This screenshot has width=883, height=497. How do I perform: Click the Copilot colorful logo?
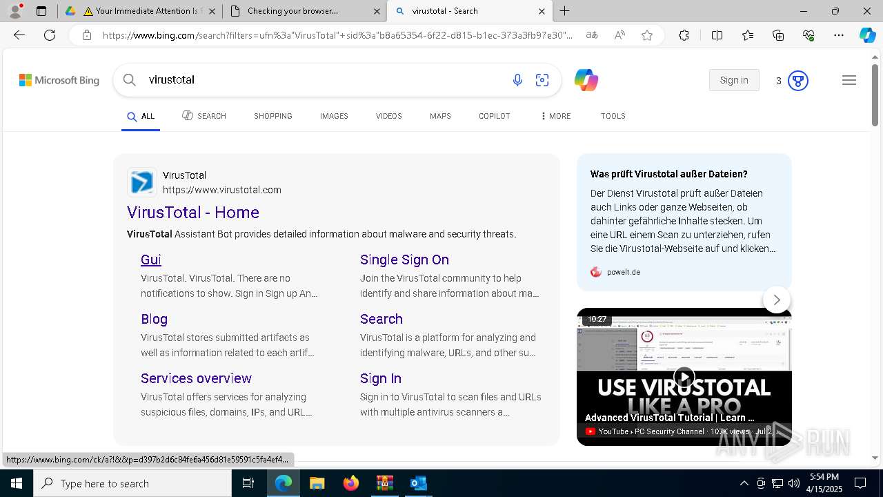[x=586, y=80]
